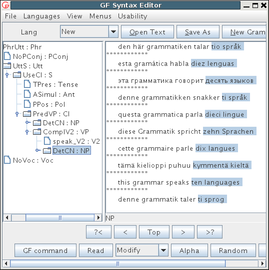The image size is (269, 270).
Task: Expand the first DetCN : NP node
Action: [x=27, y=122]
